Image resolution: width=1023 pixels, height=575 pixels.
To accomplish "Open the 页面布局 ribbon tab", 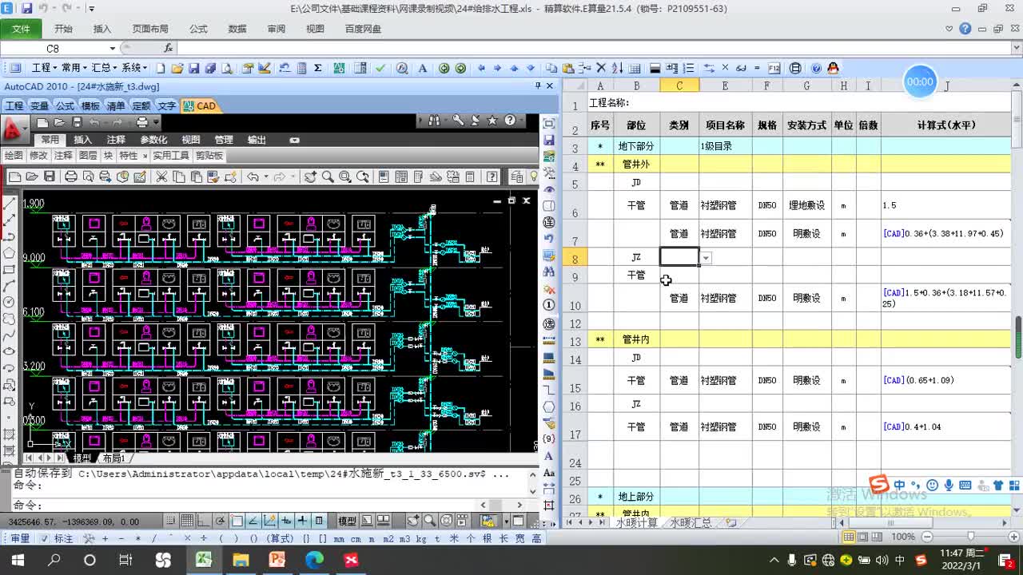I will [150, 29].
